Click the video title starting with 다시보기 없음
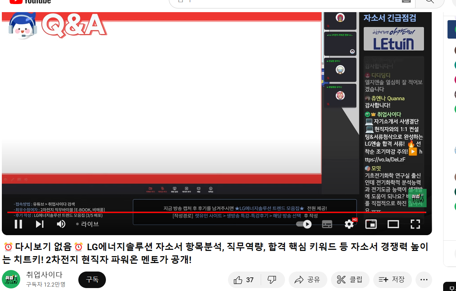Screen dimensions: 456x291 pos(216,253)
